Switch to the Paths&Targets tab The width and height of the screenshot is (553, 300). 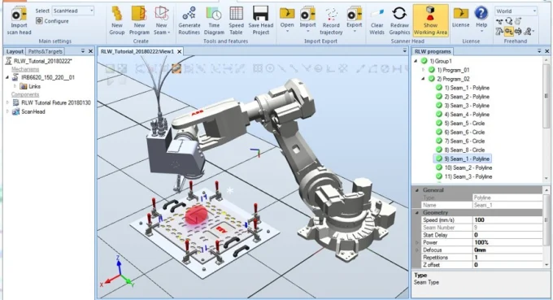46,51
